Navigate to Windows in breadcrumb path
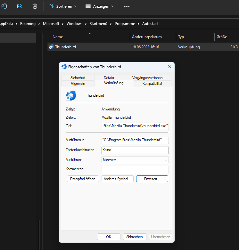Image resolution: width=239 pixels, height=250 pixels. [x=74, y=24]
